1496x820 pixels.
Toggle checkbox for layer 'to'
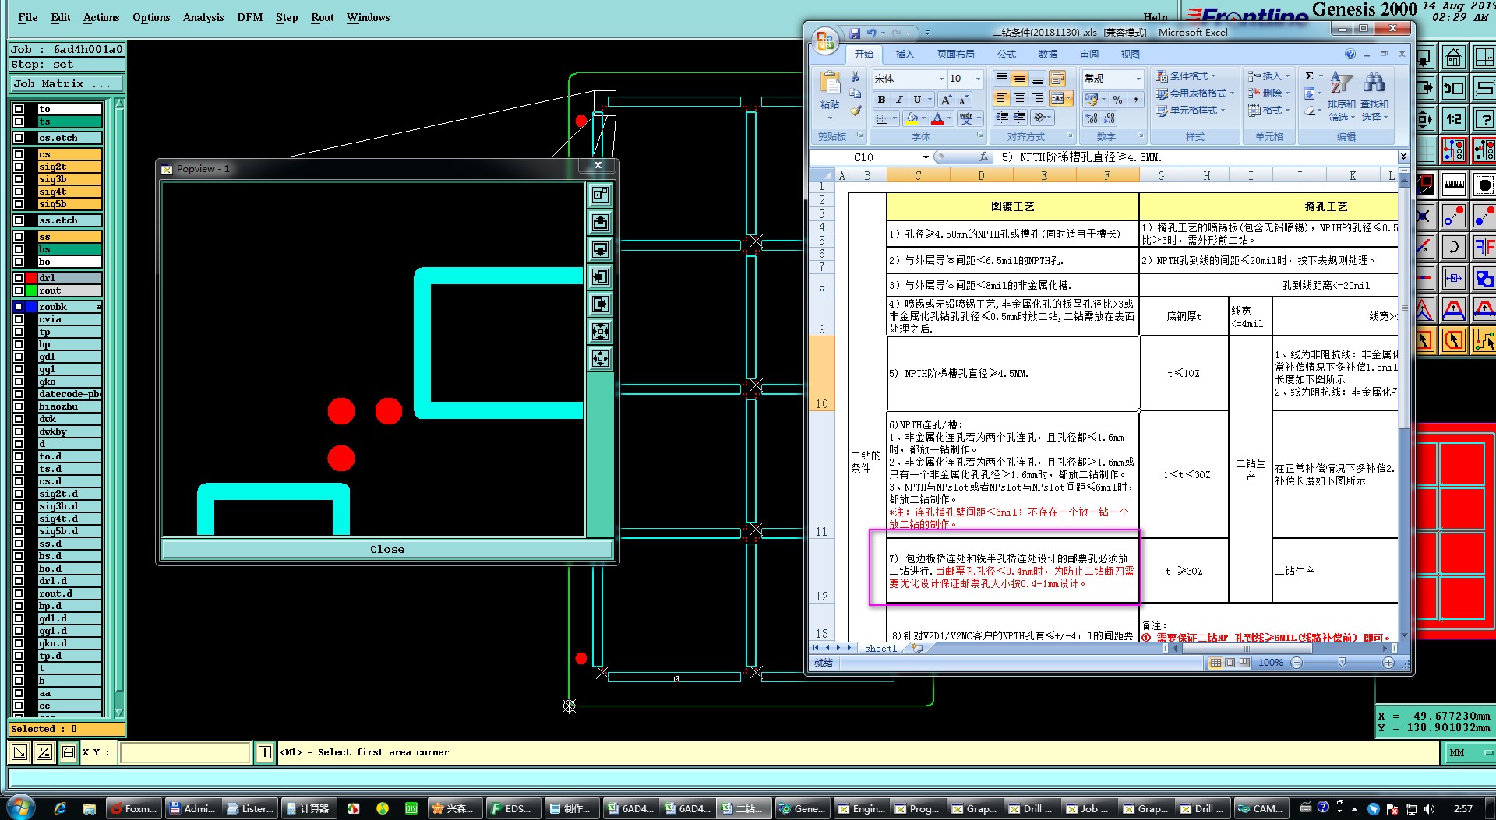(x=19, y=109)
